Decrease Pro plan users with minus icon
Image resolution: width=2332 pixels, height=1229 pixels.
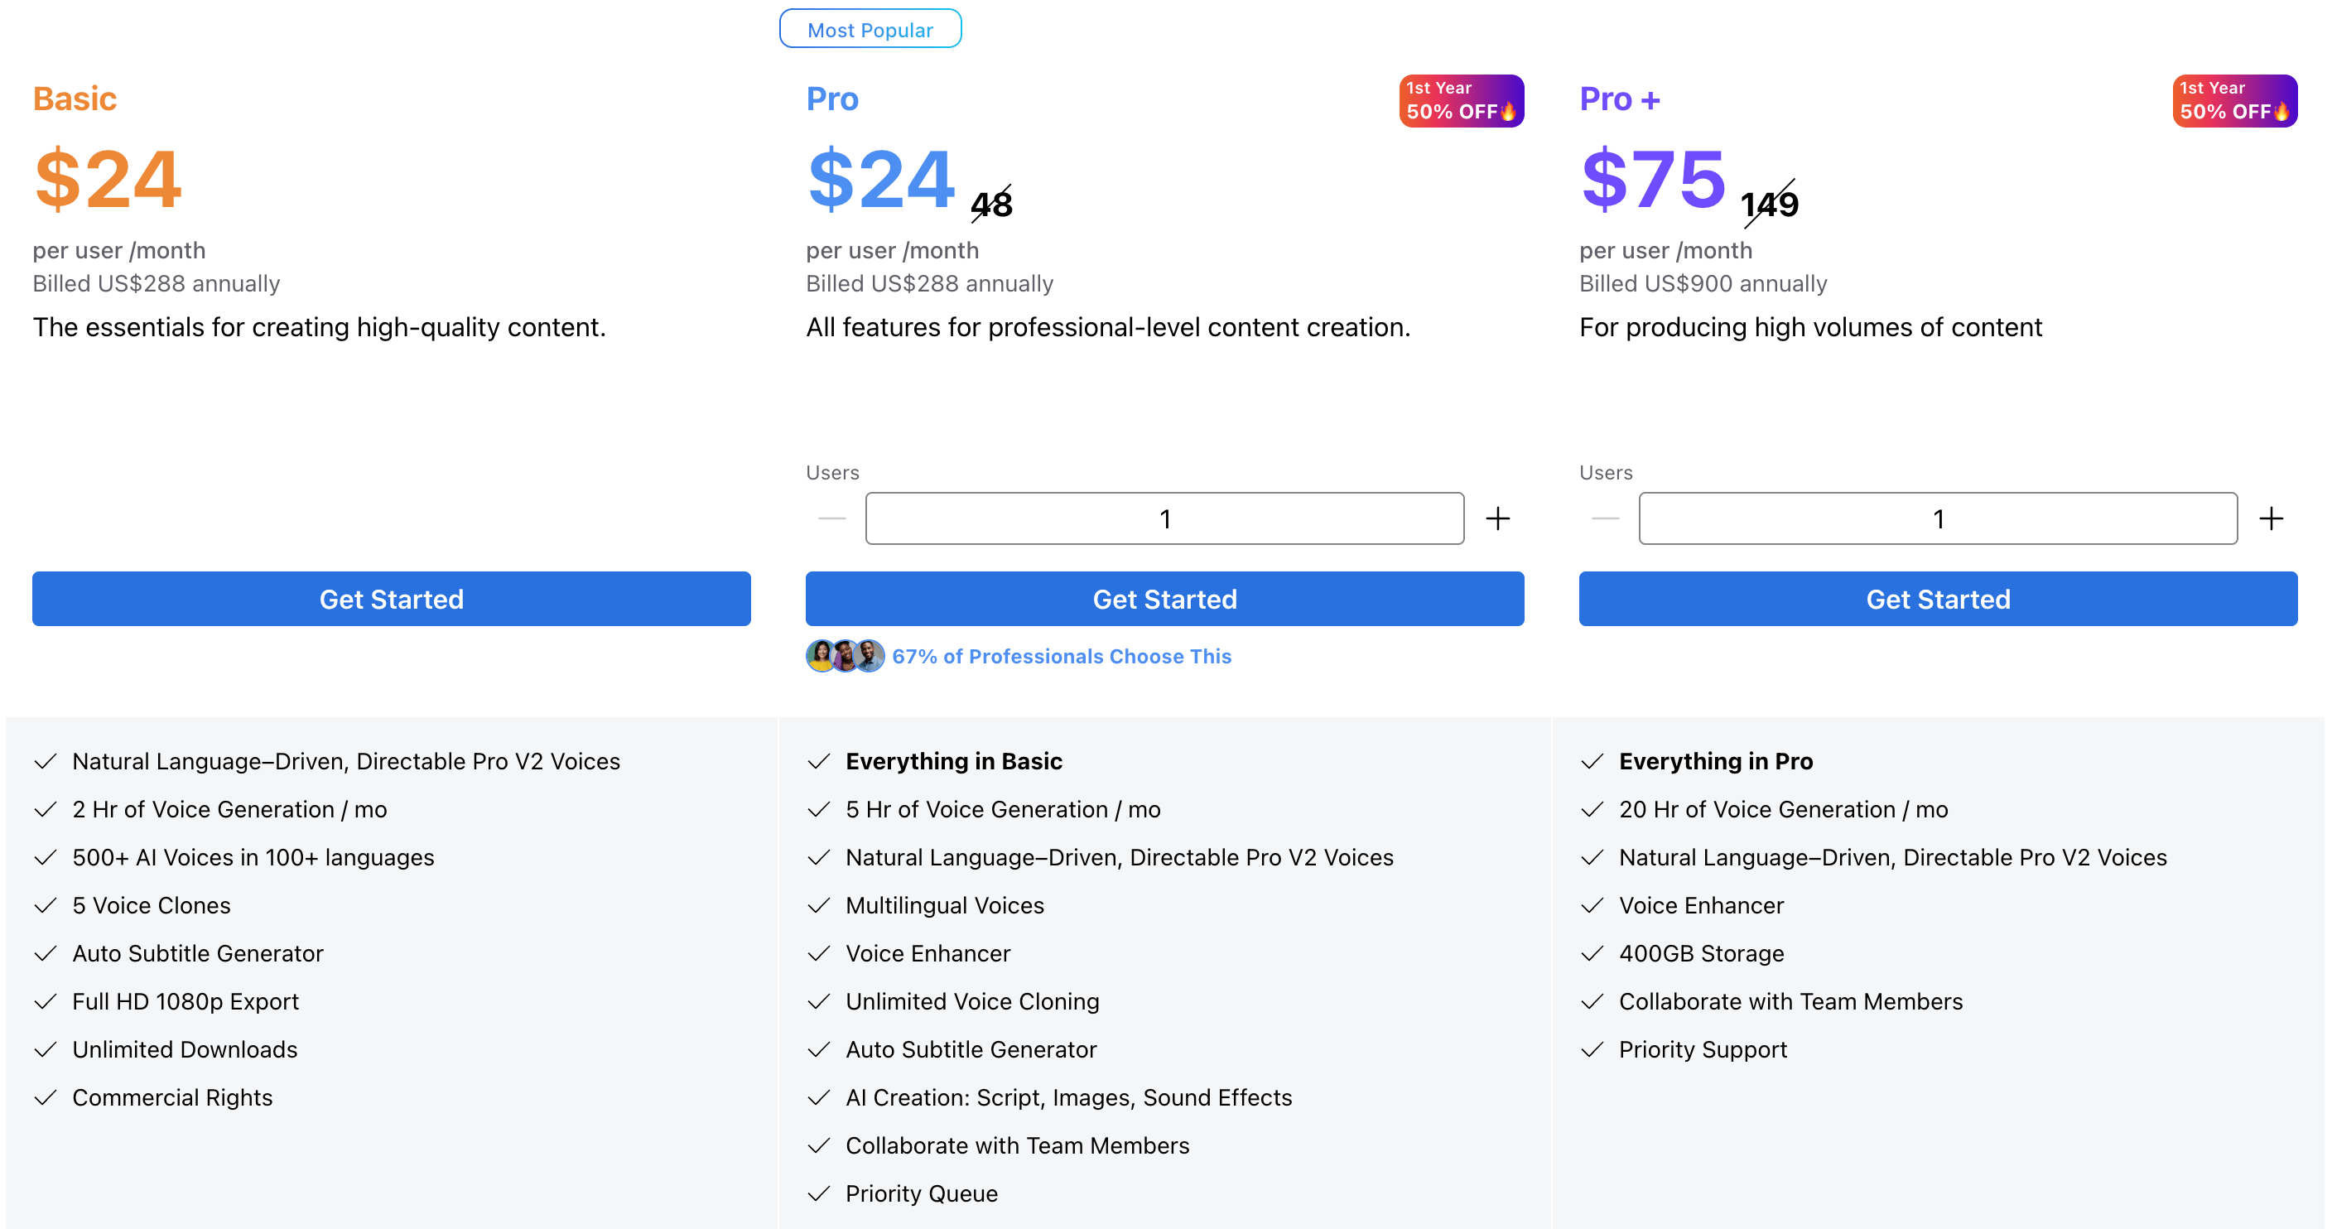[x=831, y=518]
